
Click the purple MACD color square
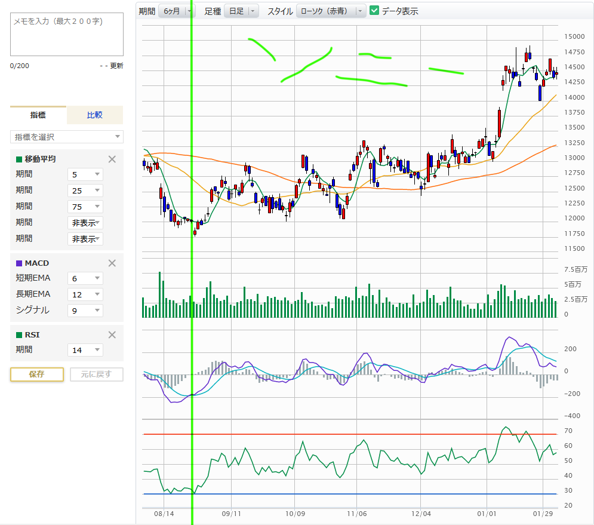tap(19, 263)
